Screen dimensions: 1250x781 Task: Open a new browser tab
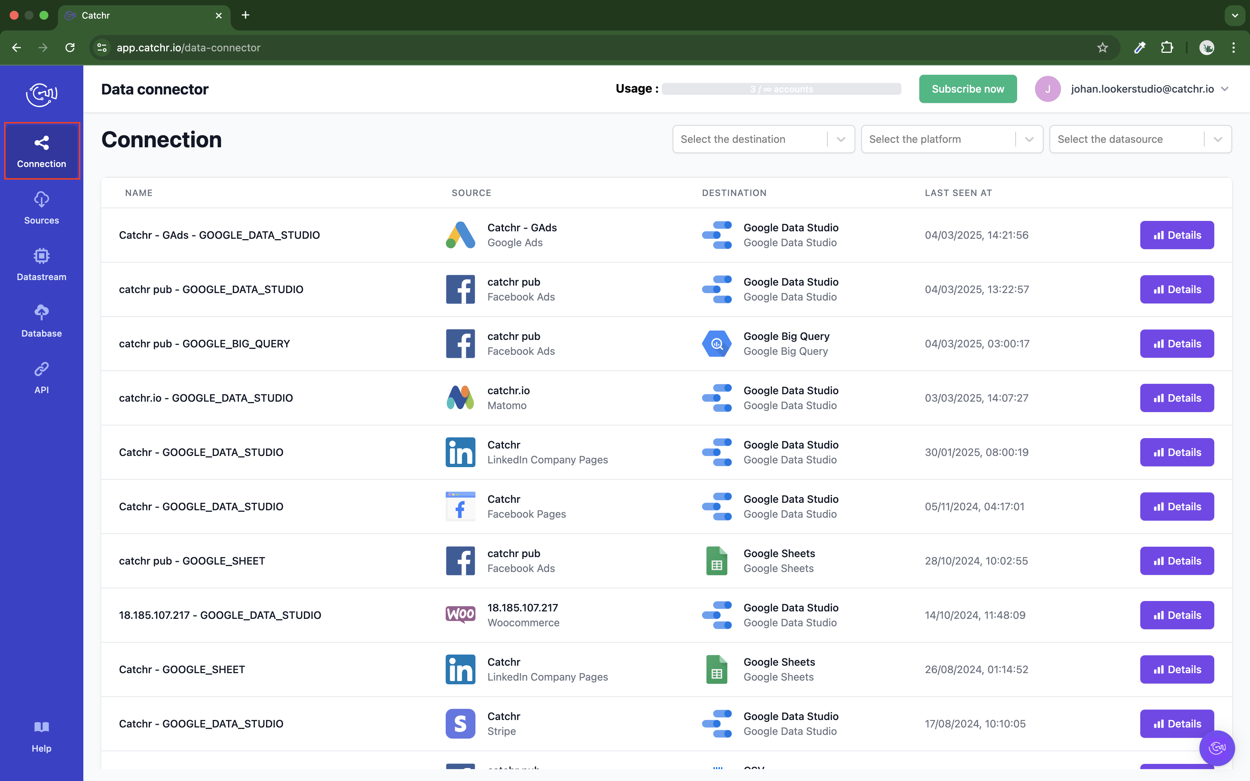coord(246,15)
